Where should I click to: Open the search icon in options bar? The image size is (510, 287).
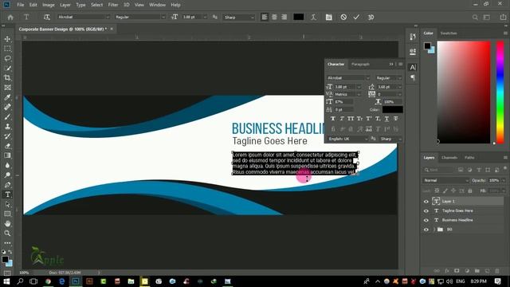pyautogui.click(x=475, y=18)
